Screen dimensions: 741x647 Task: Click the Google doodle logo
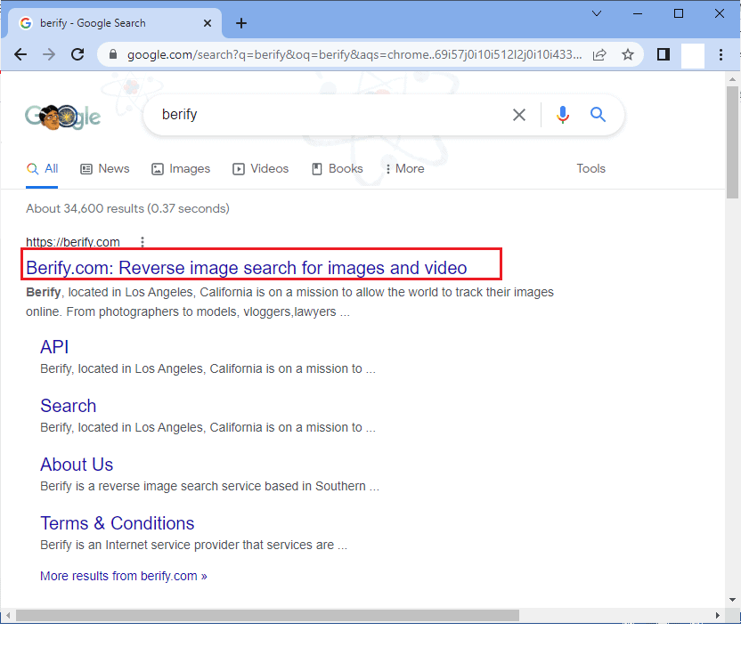tap(62, 116)
